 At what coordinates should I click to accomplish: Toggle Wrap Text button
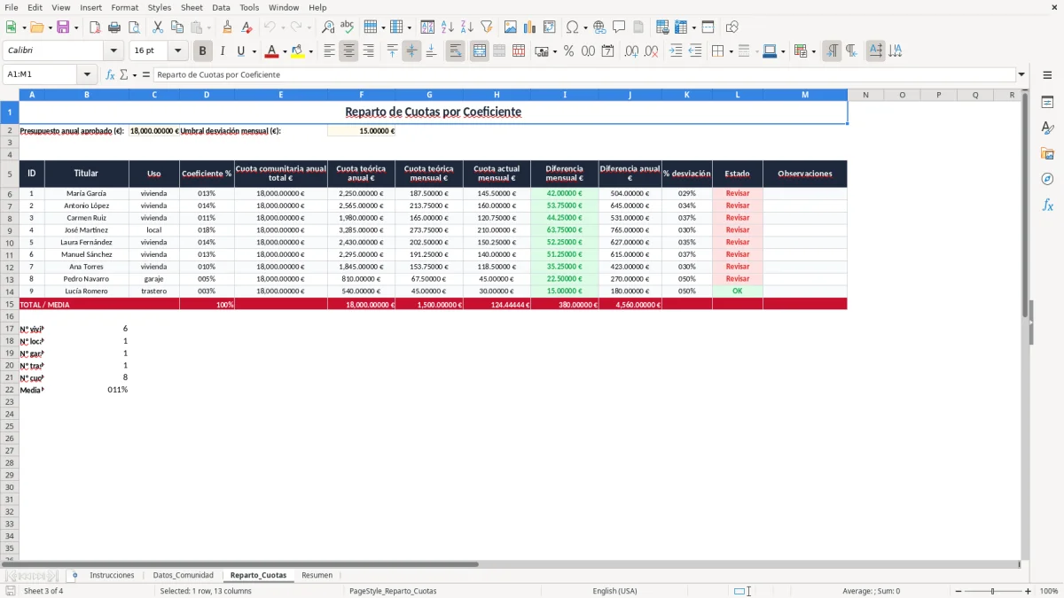click(456, 51)
